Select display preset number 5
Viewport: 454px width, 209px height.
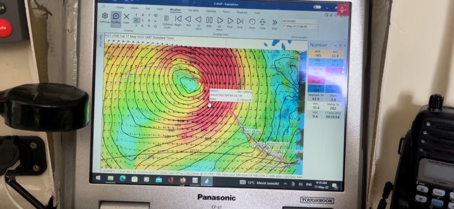pos(143,20)
